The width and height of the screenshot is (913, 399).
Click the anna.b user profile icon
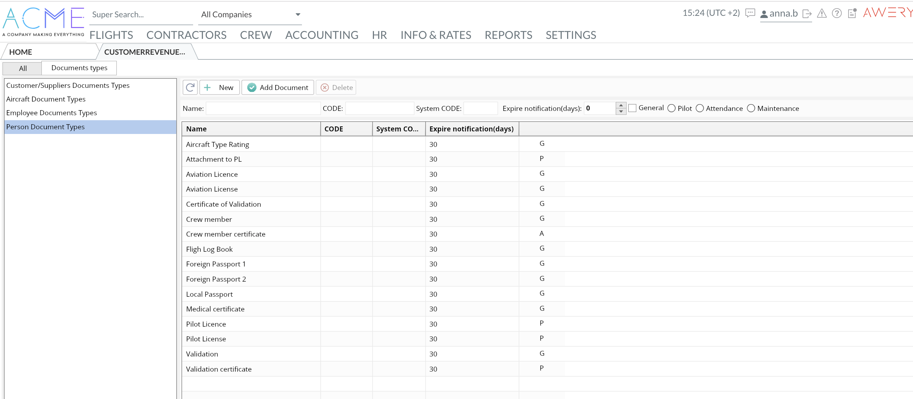(x=763, y=14)
